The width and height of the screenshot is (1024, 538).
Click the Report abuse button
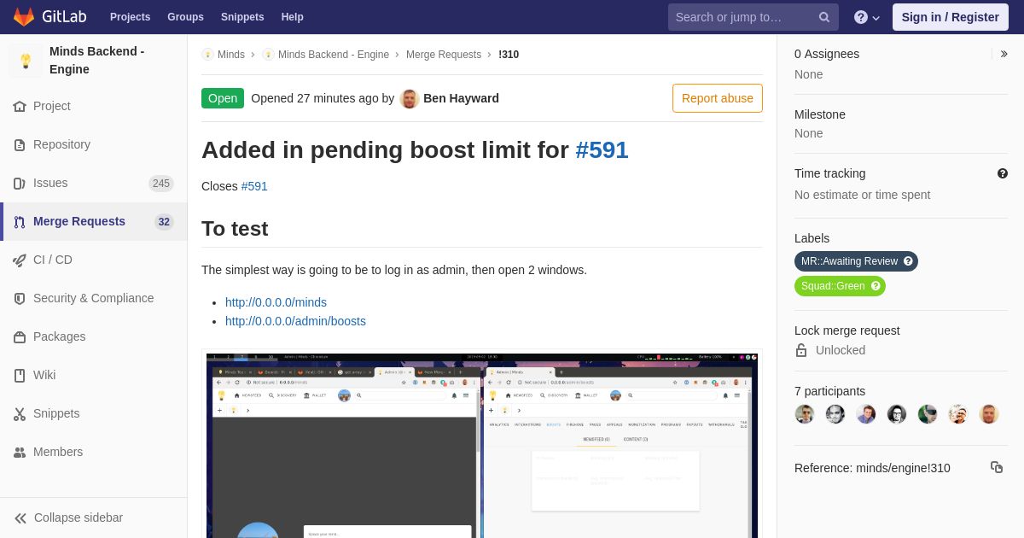718,98
